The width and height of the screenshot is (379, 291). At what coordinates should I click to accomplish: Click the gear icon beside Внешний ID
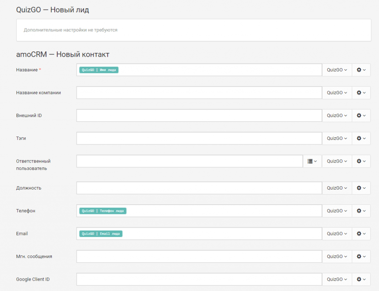point(361,116)
